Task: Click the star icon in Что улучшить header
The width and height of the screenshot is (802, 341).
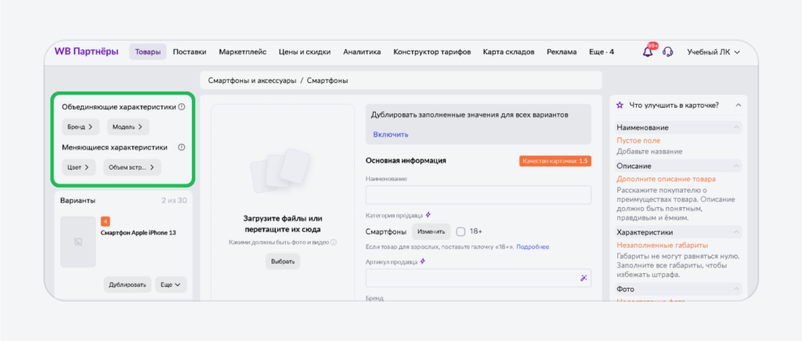Action: 620,105
